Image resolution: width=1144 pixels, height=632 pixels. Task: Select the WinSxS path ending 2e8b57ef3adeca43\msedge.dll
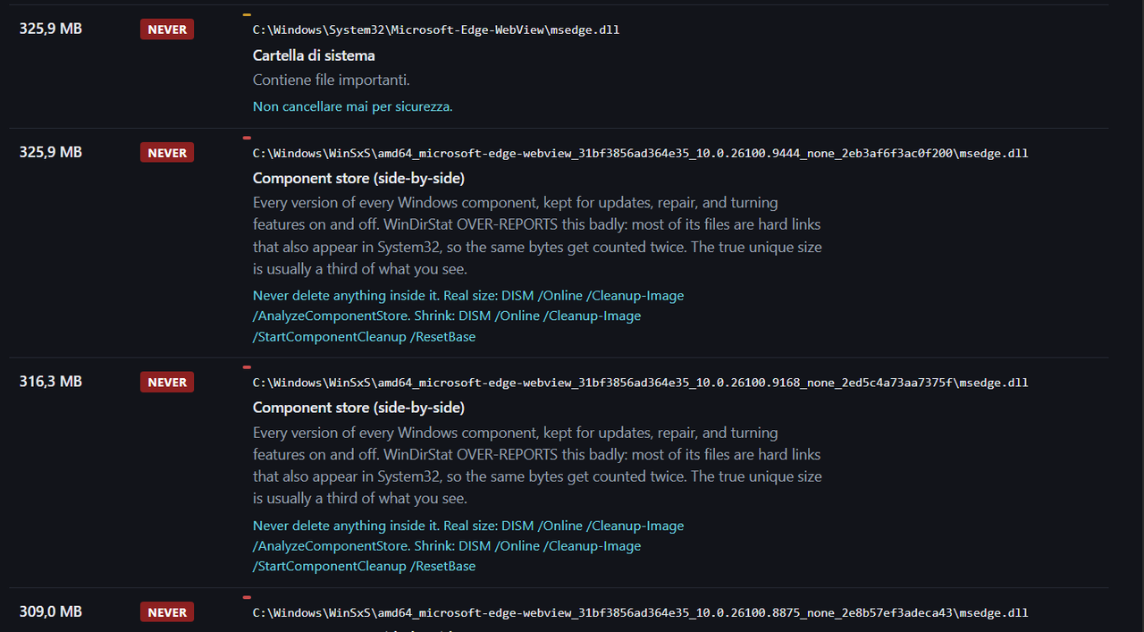641,612
